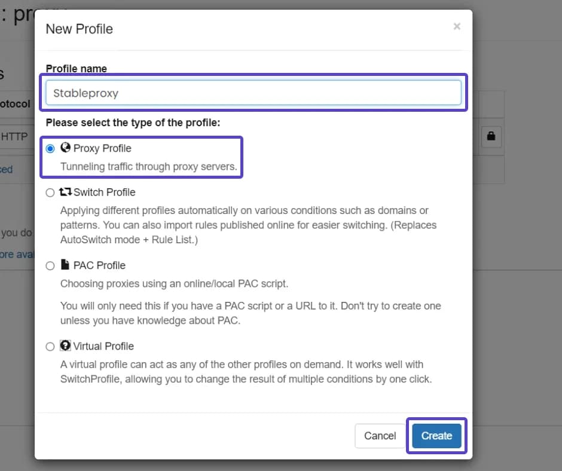Image resolution: width=562 pixels, height=471 pixels.
Task: Select the Proxy Profile radio button
Action: [x=50, y=148]
